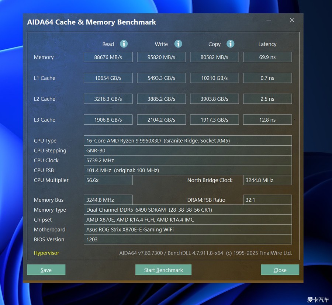Image resolution: width=332 pixels, height=305 pixels.
Task: Select L2 Cache Latency value 2.5 ns
Action: tap(267, 99)
